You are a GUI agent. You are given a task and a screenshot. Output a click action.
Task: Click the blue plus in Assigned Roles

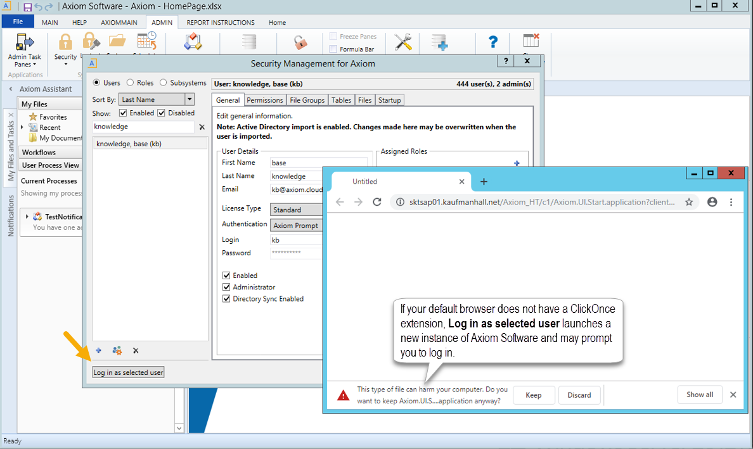point(517,163)
